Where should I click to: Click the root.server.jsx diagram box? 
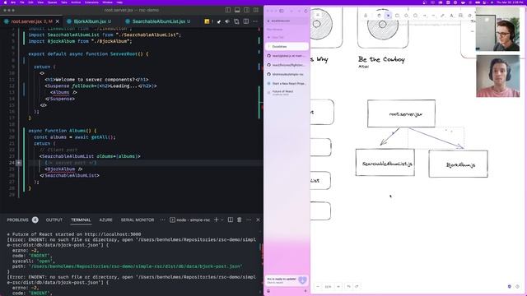tap(401, 113)
